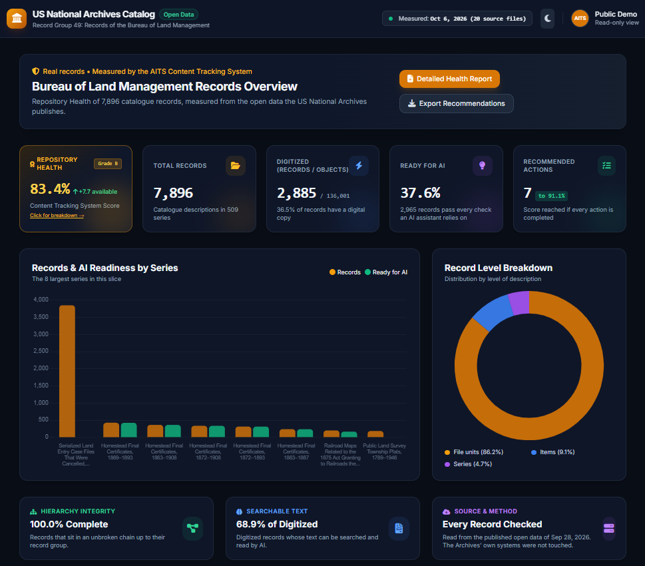This screenshot has height=566, width=645.
Task: Click the 'to 91.1%' score badge
Action: (552, 196)
